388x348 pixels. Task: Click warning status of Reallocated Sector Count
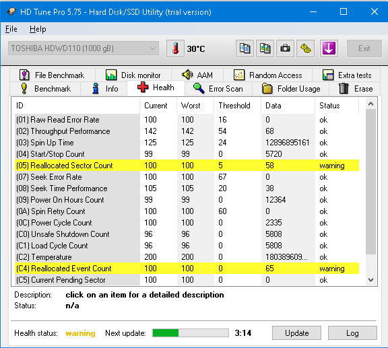pyautogui.click(x=332, y=166)
